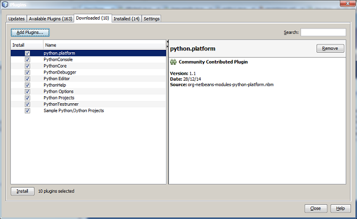Image resolution: width=357 pixels, height=219 pixels.
Task: Click the Community Contributed Plugin icon
Action: click(173, 62)
